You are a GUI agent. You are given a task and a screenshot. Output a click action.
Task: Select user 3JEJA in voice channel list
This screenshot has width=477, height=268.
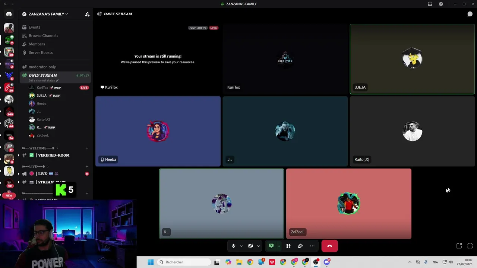[41, 96]
